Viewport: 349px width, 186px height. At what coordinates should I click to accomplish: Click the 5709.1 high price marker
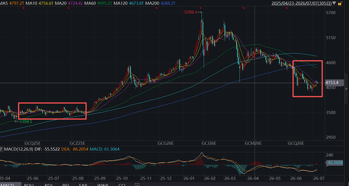click(190, 12)
